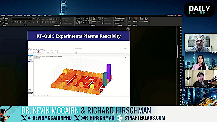The height and width of the screenshot is (122, 217).
Task: Expand the Layout dropdown
Action: 6,18
